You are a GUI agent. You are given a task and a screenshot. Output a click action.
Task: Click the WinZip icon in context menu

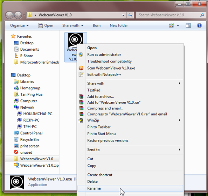tap(81, 120)
